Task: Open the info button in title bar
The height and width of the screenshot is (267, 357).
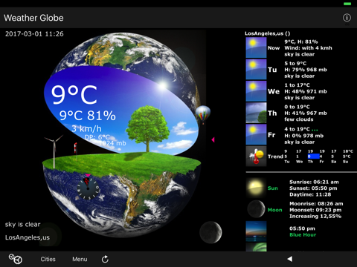Action: click(x=347, y=18)
